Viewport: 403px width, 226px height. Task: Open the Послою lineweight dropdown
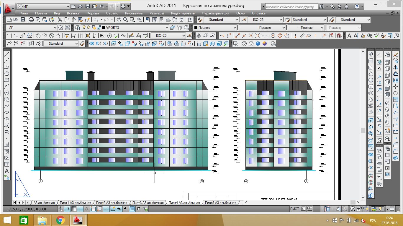[306, 28]
